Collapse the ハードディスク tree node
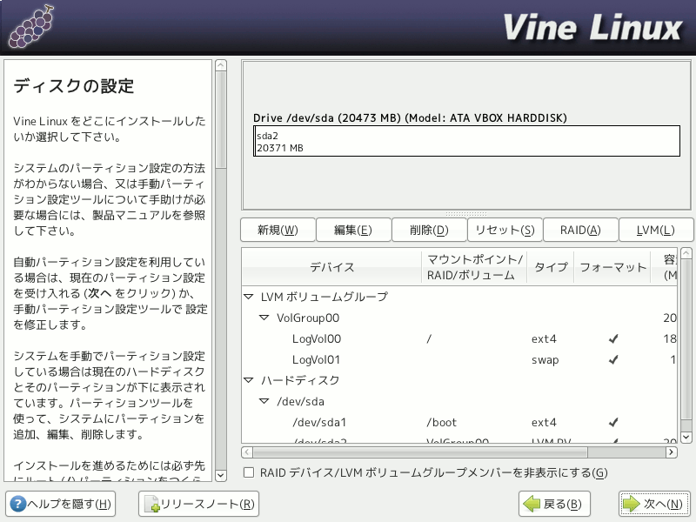This screenshot has height=522, width=696. [249, 380]
